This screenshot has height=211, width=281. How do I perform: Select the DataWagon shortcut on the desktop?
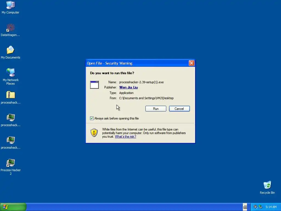point(10,30)
